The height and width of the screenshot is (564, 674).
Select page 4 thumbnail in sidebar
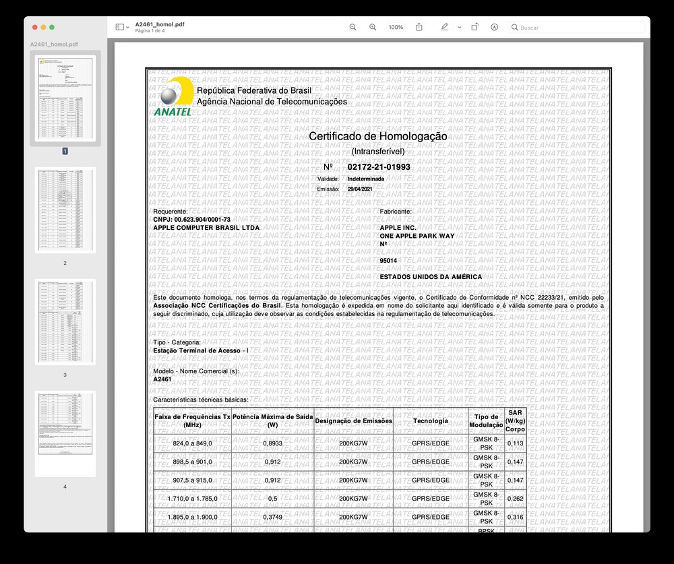point(65,434)
